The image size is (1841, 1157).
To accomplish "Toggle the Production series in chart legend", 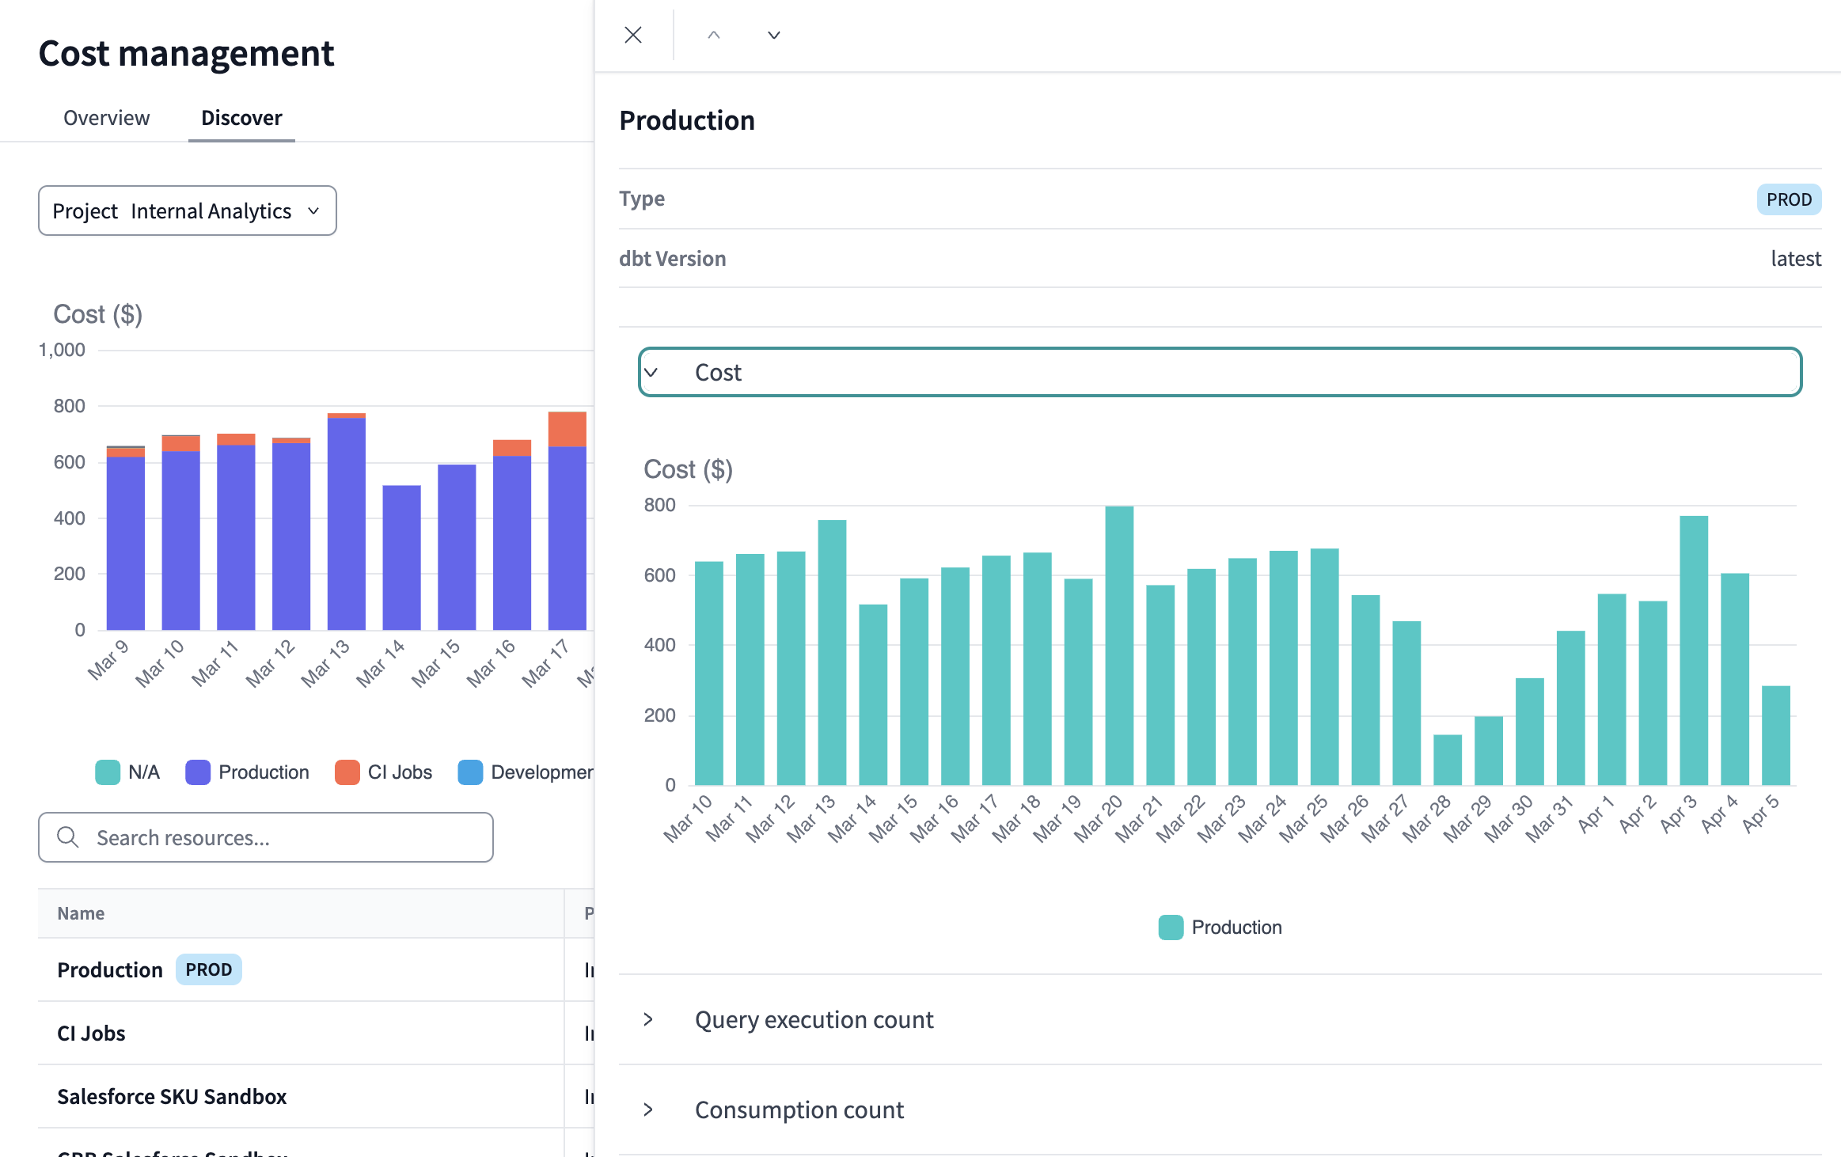I will tap(197, 772).
